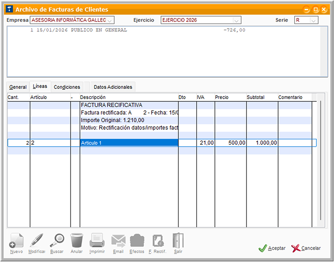Click the Modificar pencil icon
Screen dimensions: 334x262
coord(37,240)
